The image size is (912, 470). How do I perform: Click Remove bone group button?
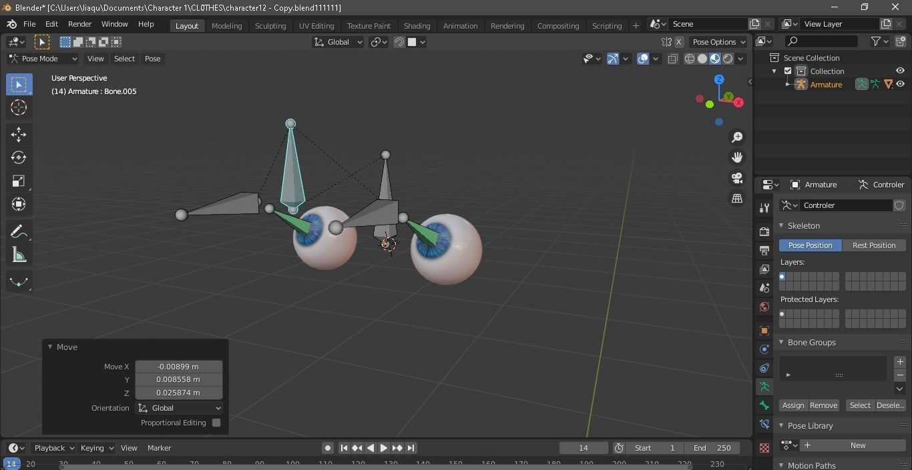[823, 405]
